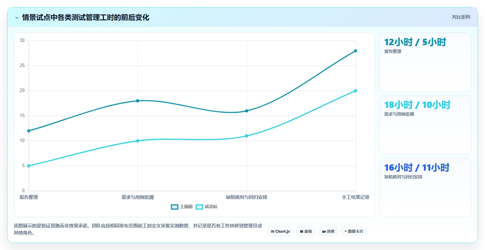Select the 上线前 point at 缺陷核对与回归安排 (16)
This screenshot has height=250, width=485.
click(x=247, y=111)
